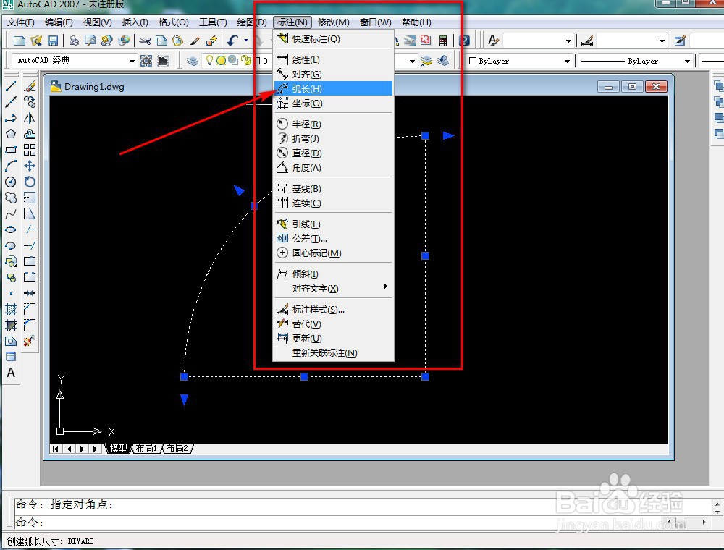Image resolution: width=724 pixels, height=550 pixels.
Task: Select the Circle draw tool
Action: pos(11,182)
